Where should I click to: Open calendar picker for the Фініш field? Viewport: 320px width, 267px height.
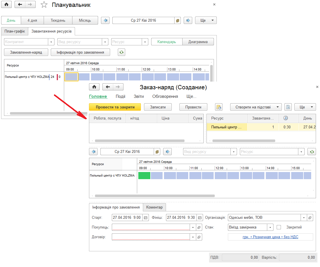[x=200, y=218]
